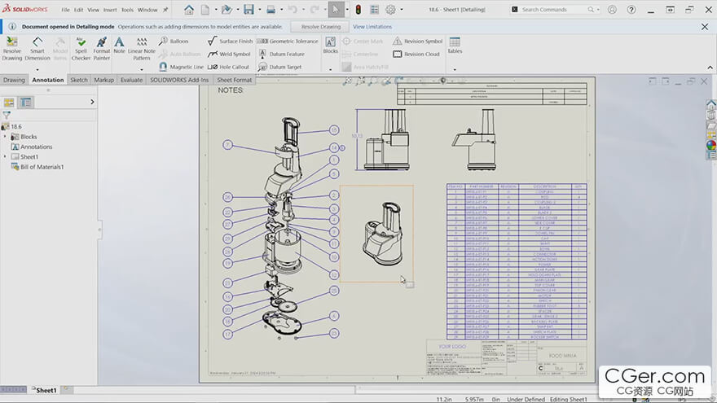The image size is (717, 403).
Task: Expand the Sheet1 tree node
Action: point(5,156)
